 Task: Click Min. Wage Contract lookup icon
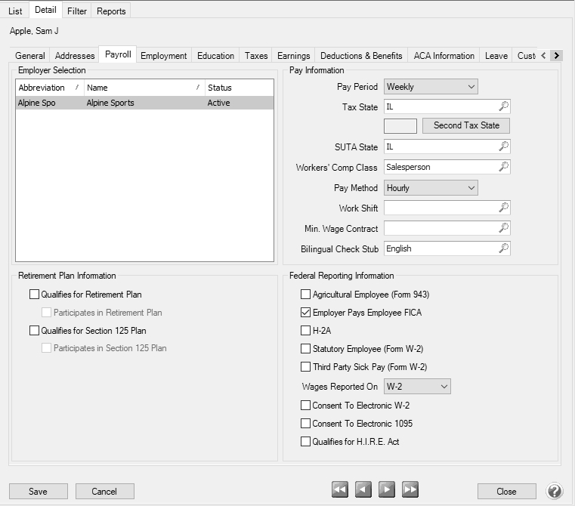(504, 228)
